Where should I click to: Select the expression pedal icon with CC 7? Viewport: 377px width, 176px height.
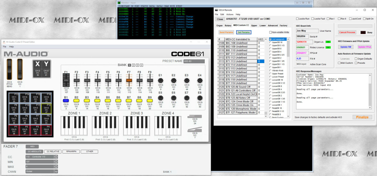pyautogui.click(x=195, y=130)
